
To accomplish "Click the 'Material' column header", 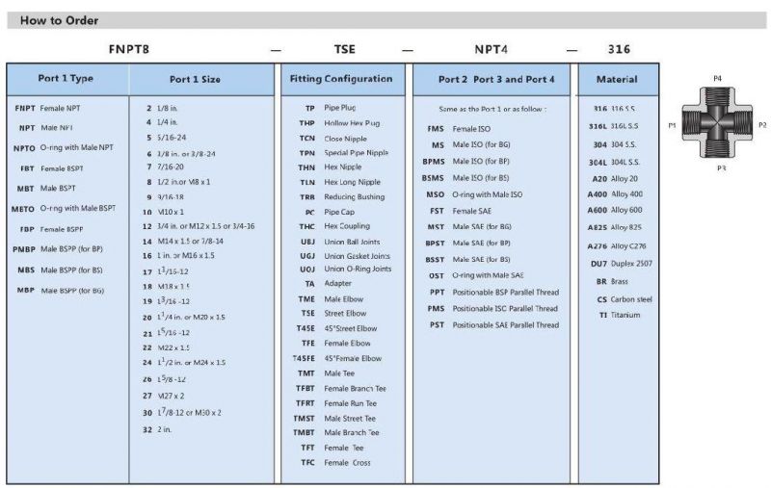I will pos(617,79).
